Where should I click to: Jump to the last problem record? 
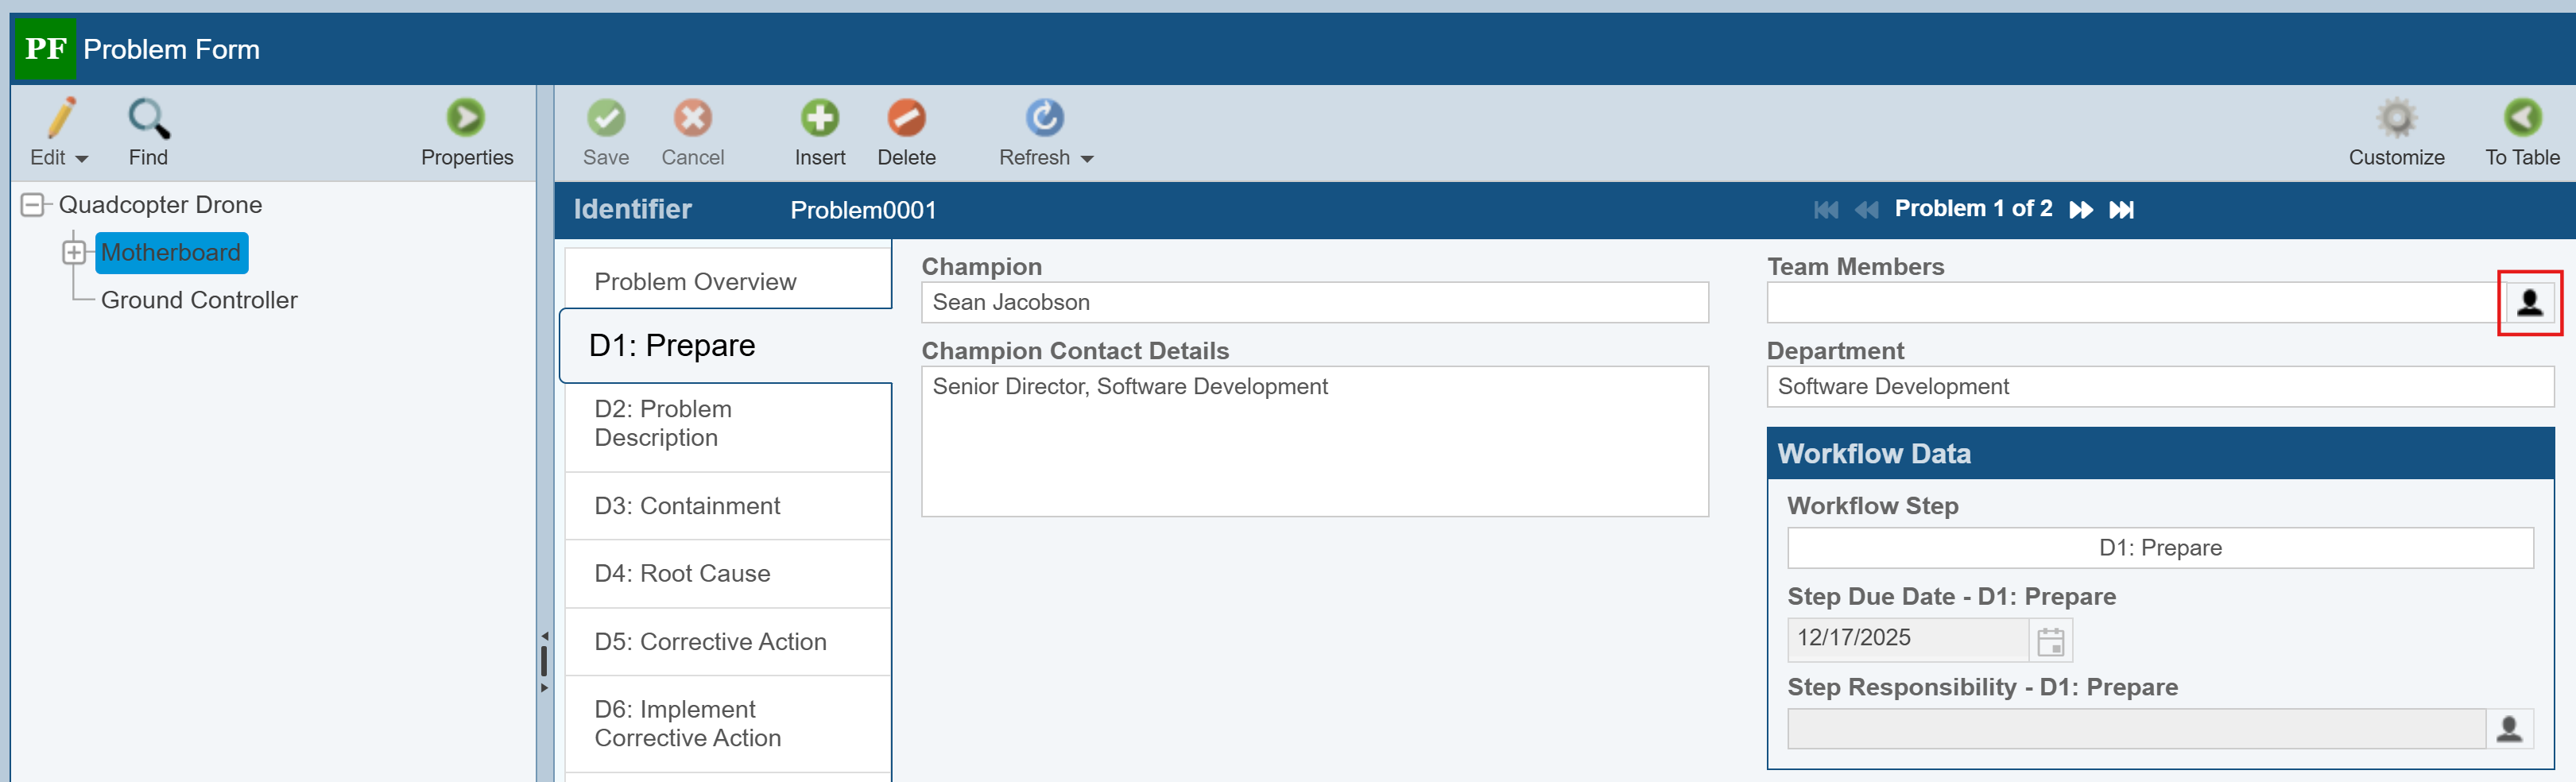click(2121, 210)
